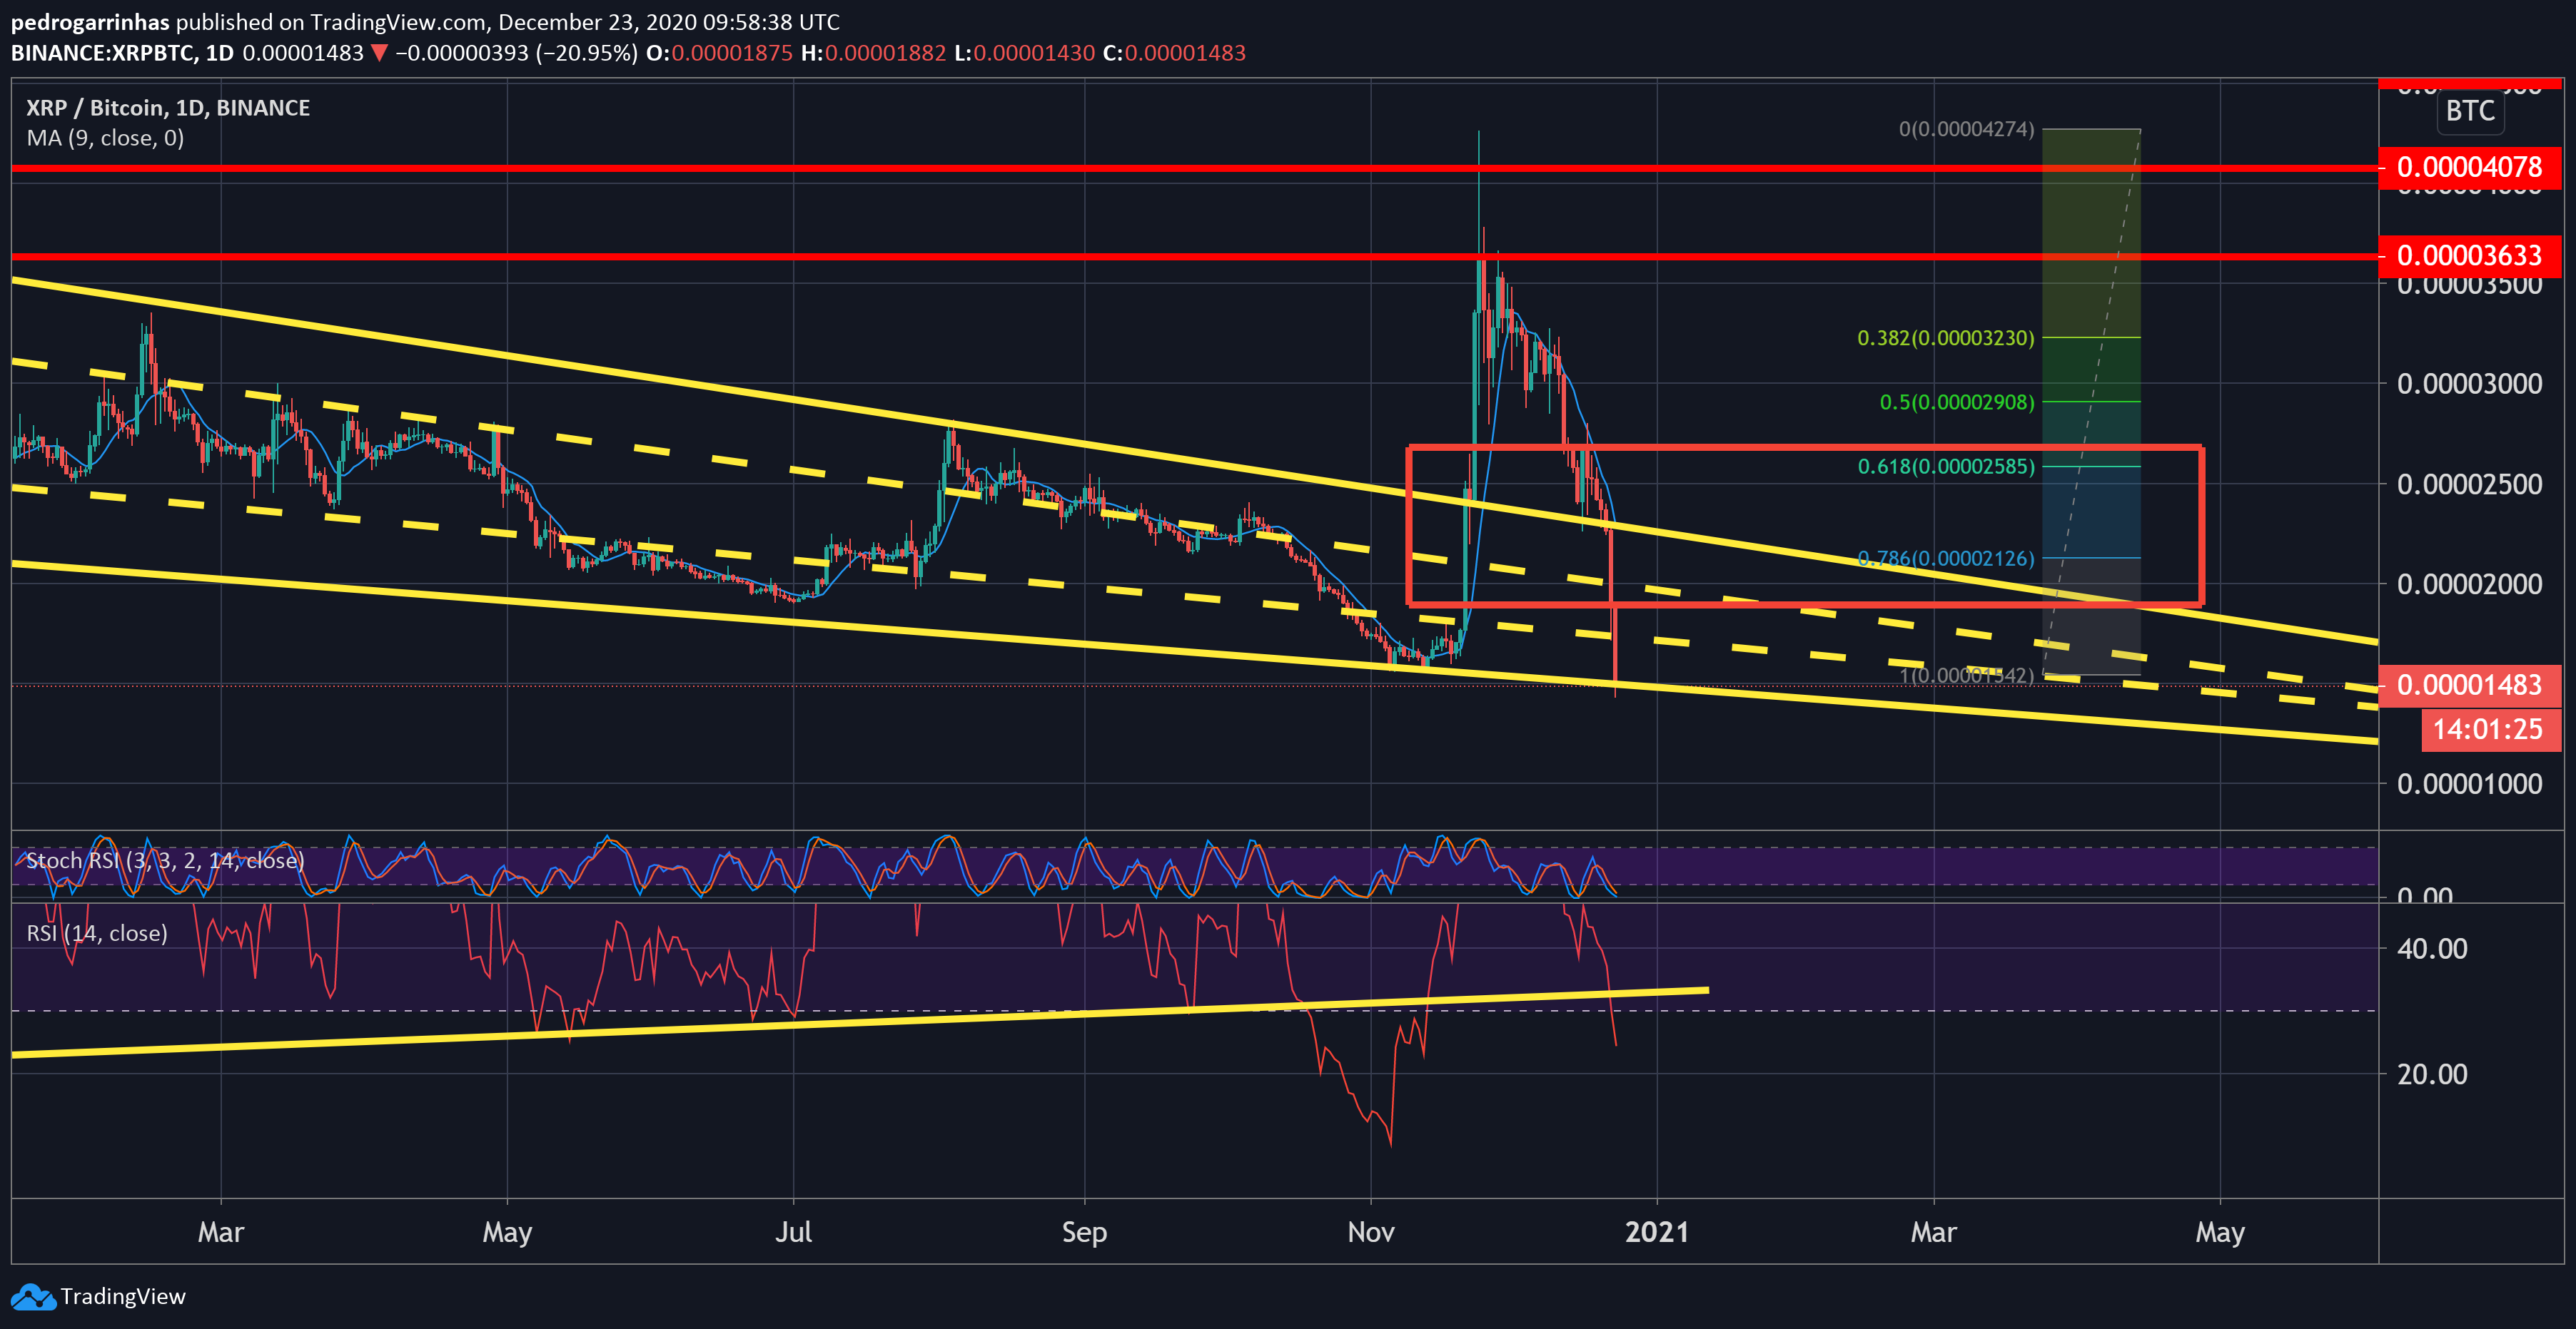
Task: Click the XRP / Bitcoin, 1D, BINANCE title
Action: pos(168,108)
